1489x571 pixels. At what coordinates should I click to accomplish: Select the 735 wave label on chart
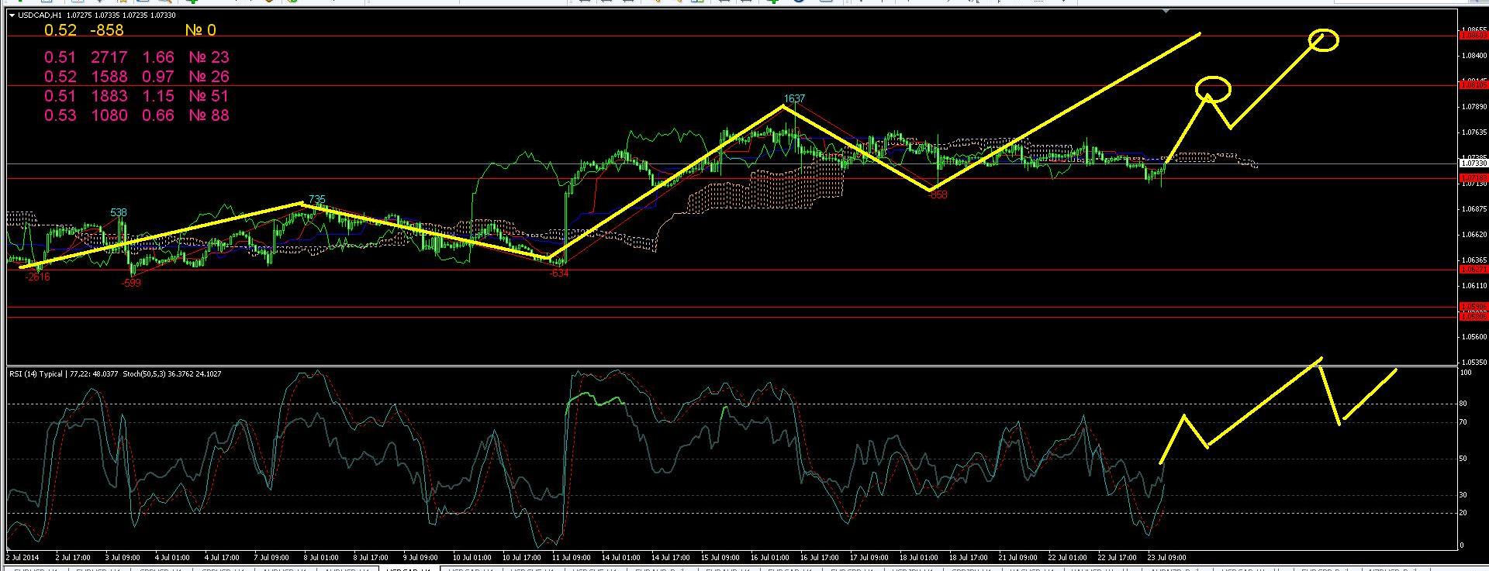pos(316,199)
